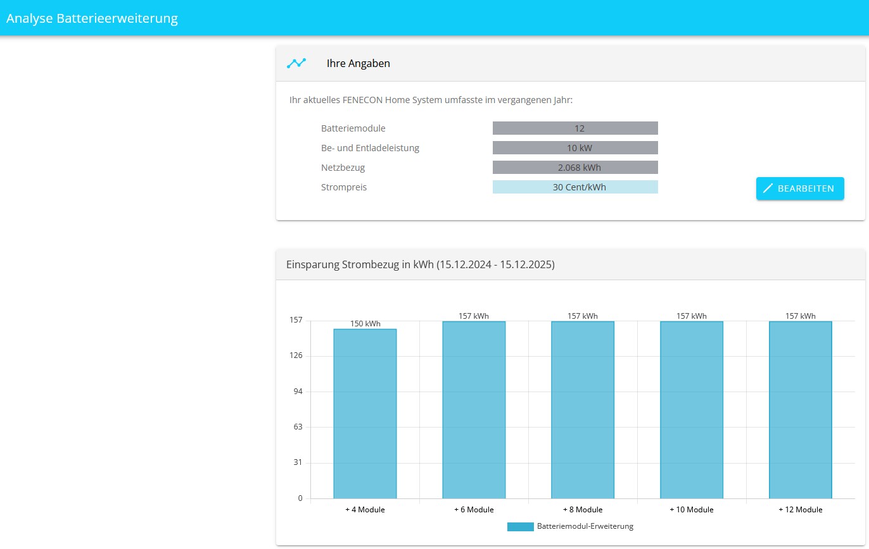Click the Einsparung Strombezug chart title
The width and height of the screenshot is (869, 549).
pyautogui.click(x=420, y=265)
